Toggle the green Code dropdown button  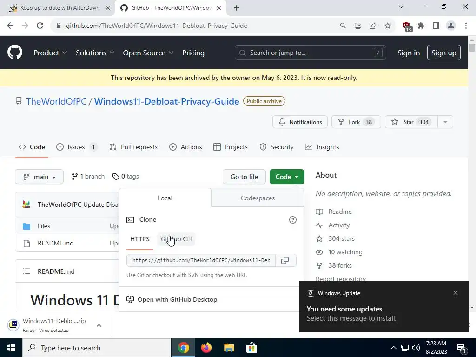click(x=287, y=177)
